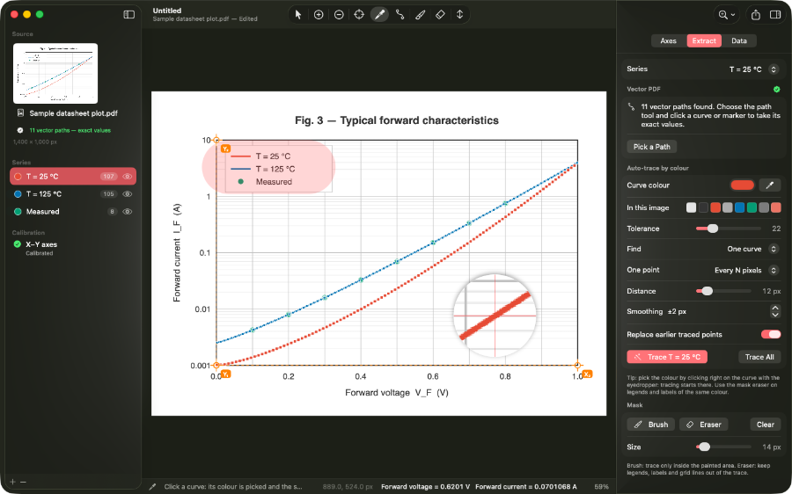Select the crosshair calibration tool
The width and height of the screenshot is (792, 494).
(x=359, y=15)
